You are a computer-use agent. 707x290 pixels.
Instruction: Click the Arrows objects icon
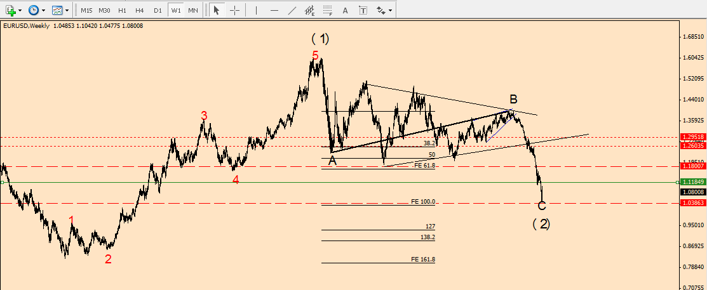tap(380, 10)
